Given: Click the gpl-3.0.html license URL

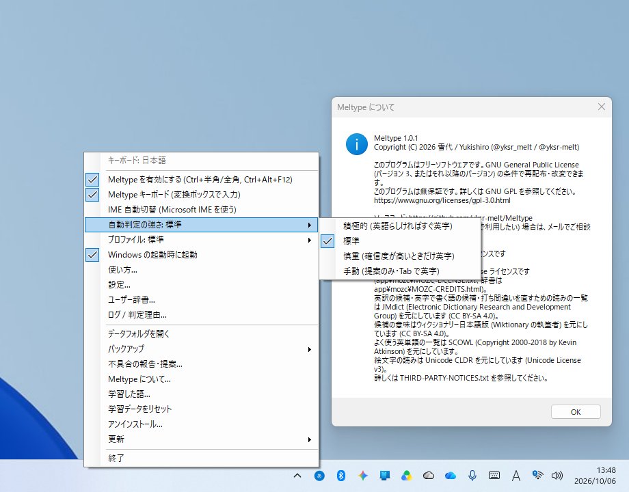Looking at the screenshot, I should tap(442, 200).
